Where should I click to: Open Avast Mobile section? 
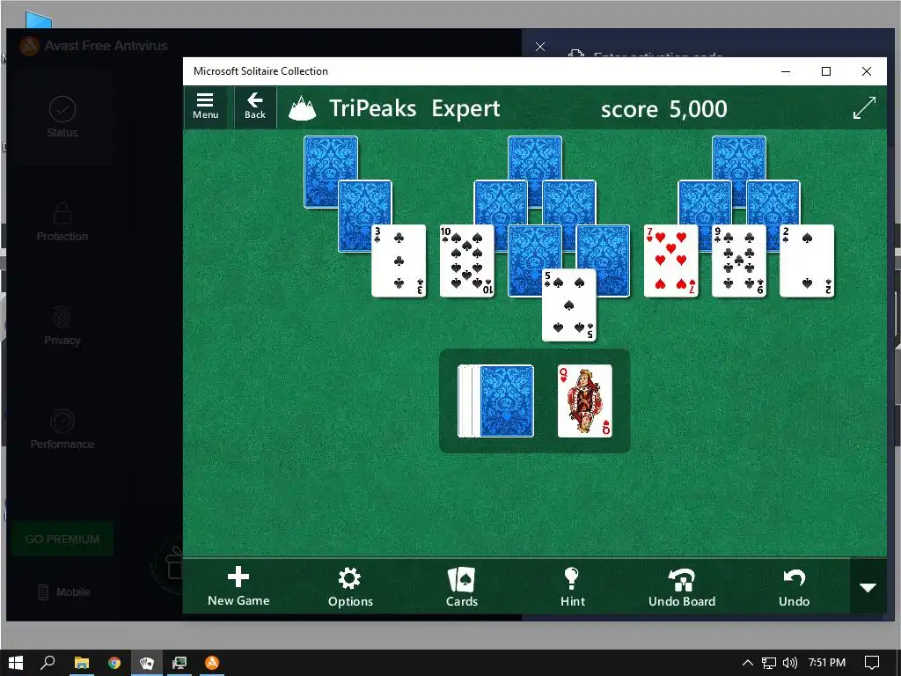pos(63,592)
